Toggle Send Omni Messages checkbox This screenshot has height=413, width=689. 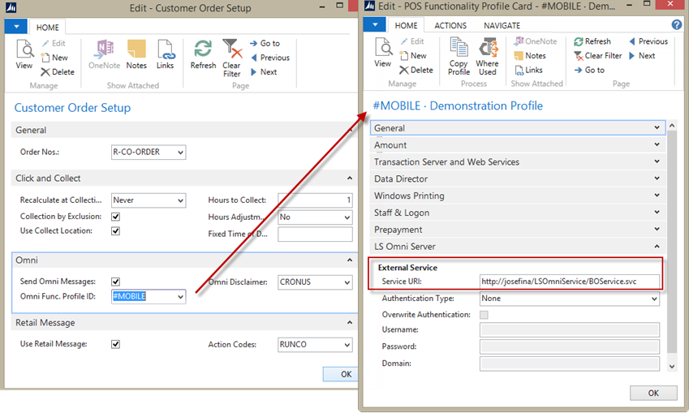[115, 282]
